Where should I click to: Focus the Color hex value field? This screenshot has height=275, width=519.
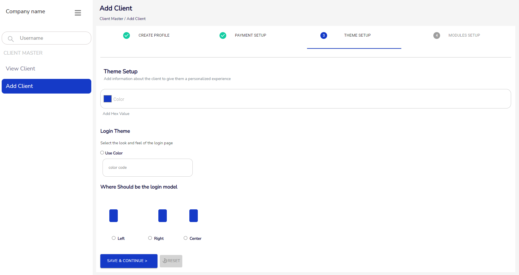(305, 99)
